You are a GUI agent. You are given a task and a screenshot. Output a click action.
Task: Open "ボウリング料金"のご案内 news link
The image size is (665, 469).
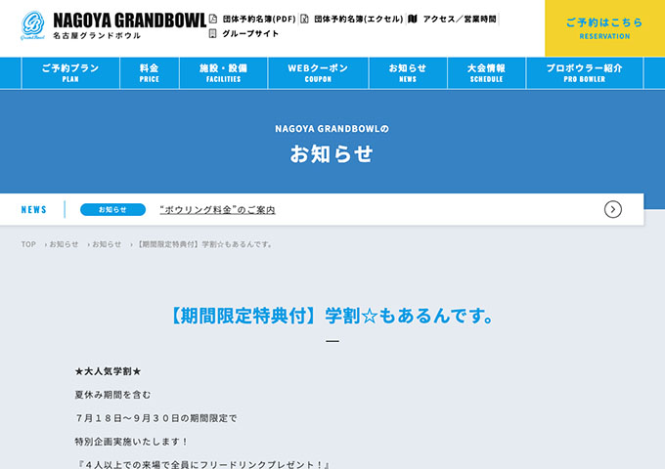(217, 209)
